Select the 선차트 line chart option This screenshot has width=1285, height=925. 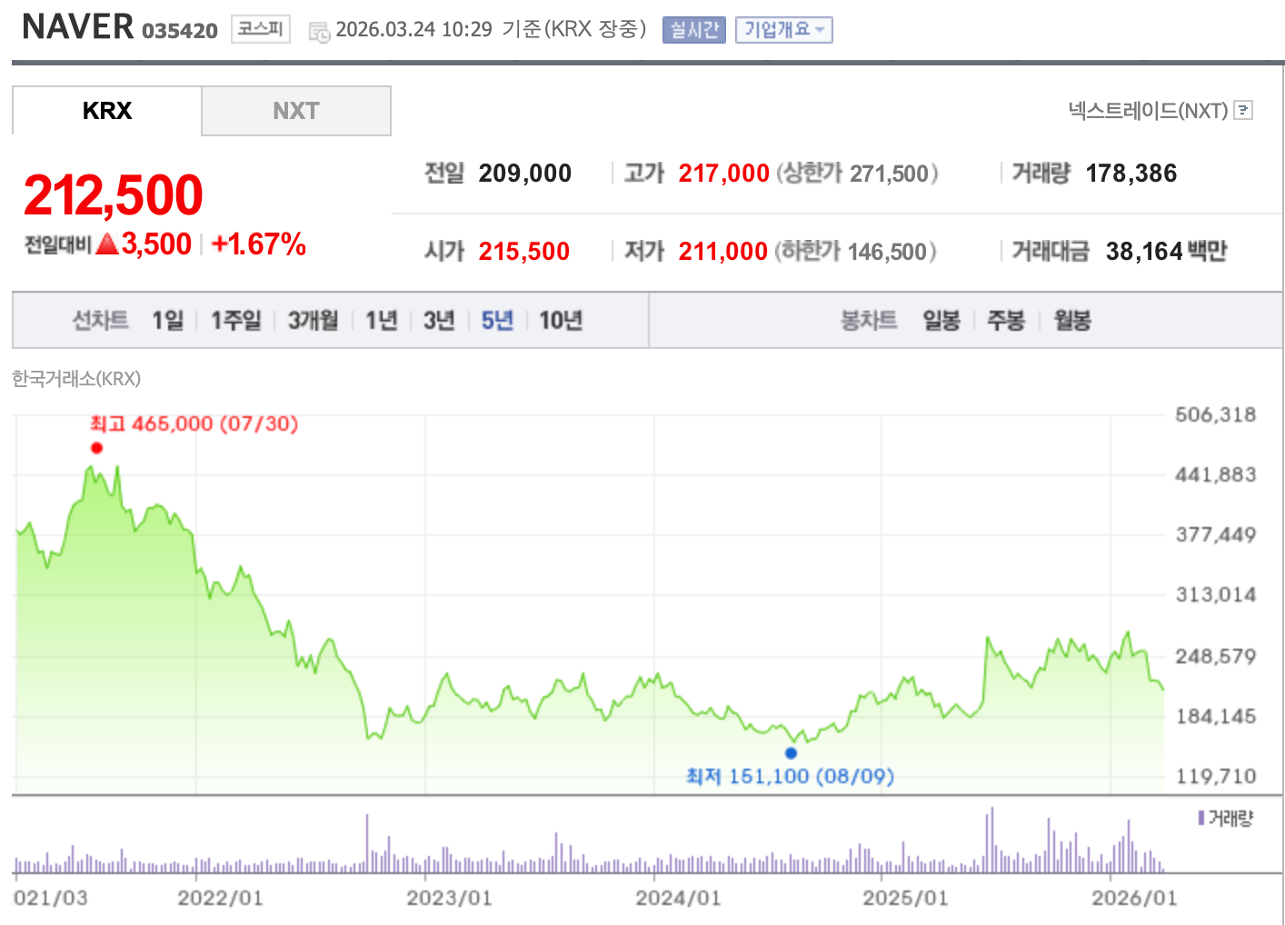coord(100,320)
